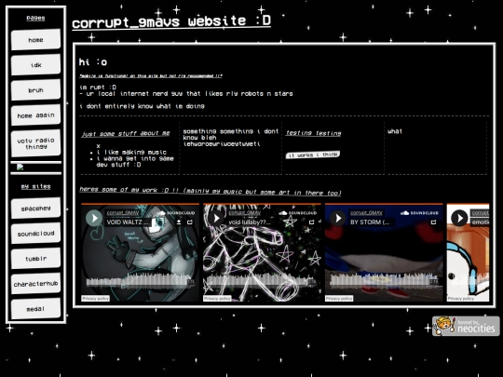Open Privacy policy on BY STORM player
The height and width of the screenshot is (377, 503).
pos(339,299)
